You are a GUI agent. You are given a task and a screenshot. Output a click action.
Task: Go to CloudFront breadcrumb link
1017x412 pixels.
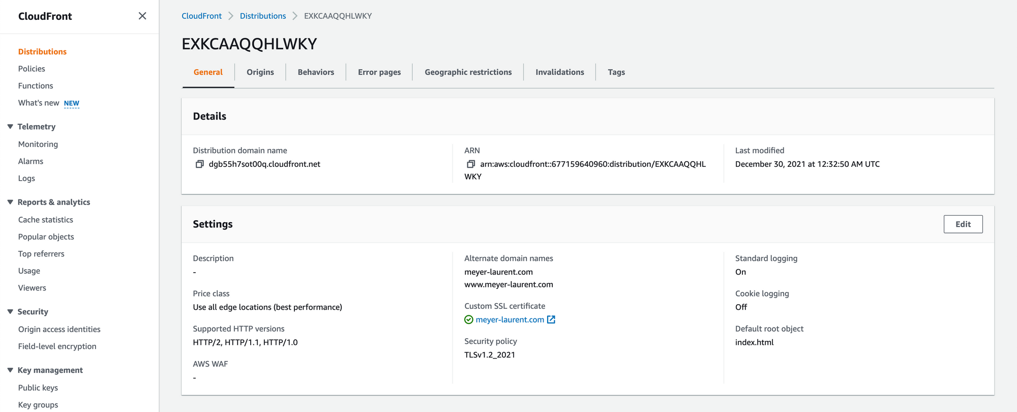pos(201,16)
